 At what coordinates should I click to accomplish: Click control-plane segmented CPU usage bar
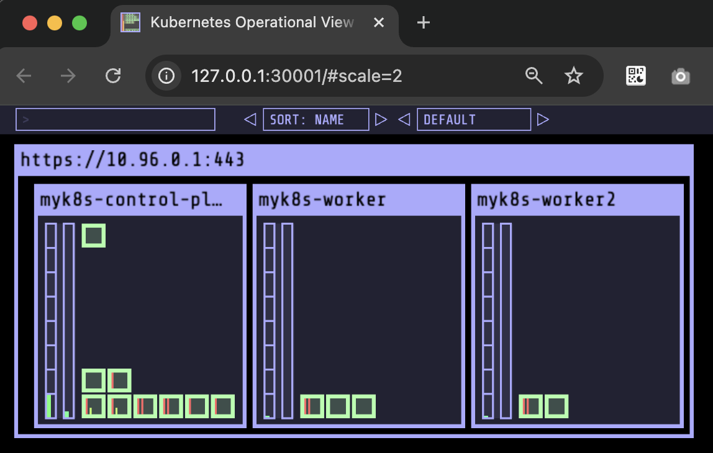click(x=51, y=321)
